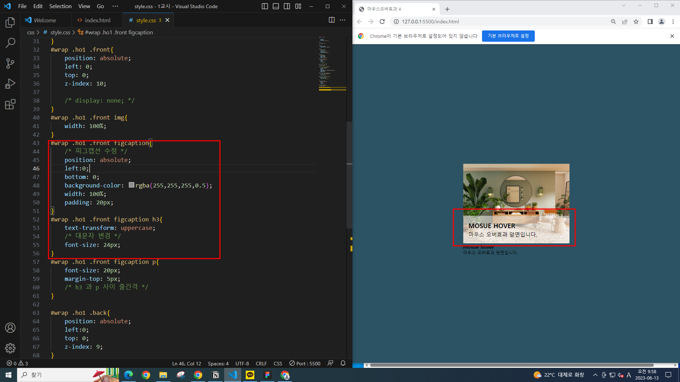Image resolution: width=680 pixels, height=382 pixels.
Task: Click the Port : 5500 status item
Action: click(305, 363)
